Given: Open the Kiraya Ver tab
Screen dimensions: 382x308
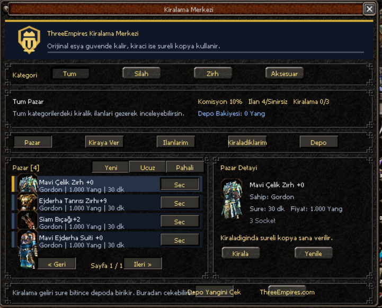Looking at the screenshot, I should click(x=104, y=142).
